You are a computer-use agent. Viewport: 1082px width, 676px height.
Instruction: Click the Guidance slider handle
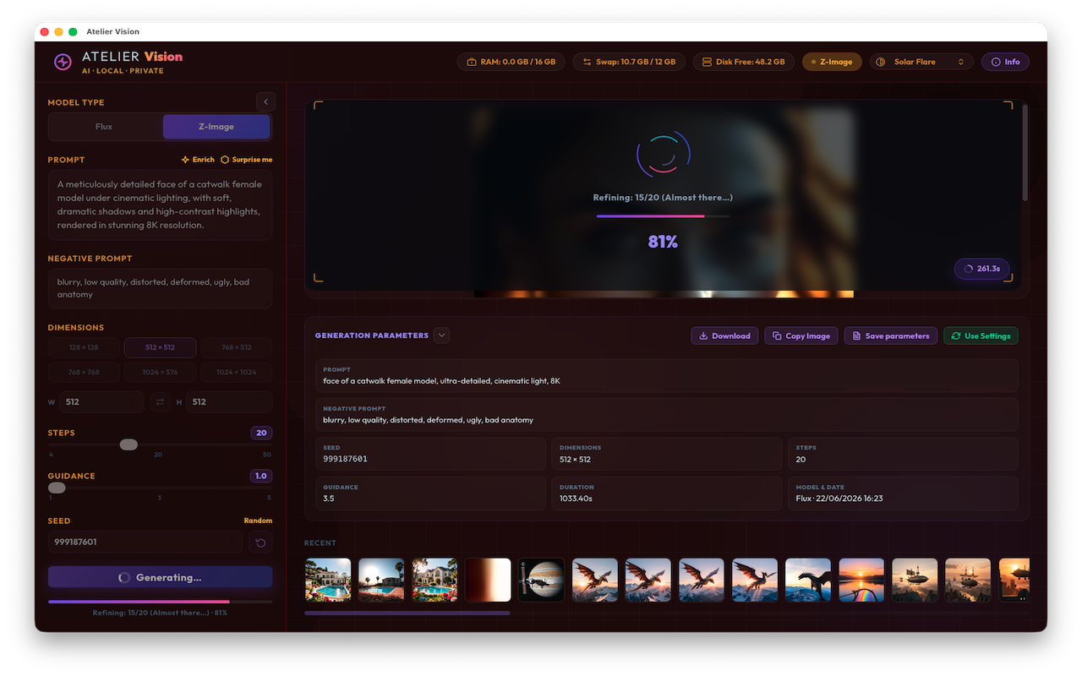tap(57, 488)
